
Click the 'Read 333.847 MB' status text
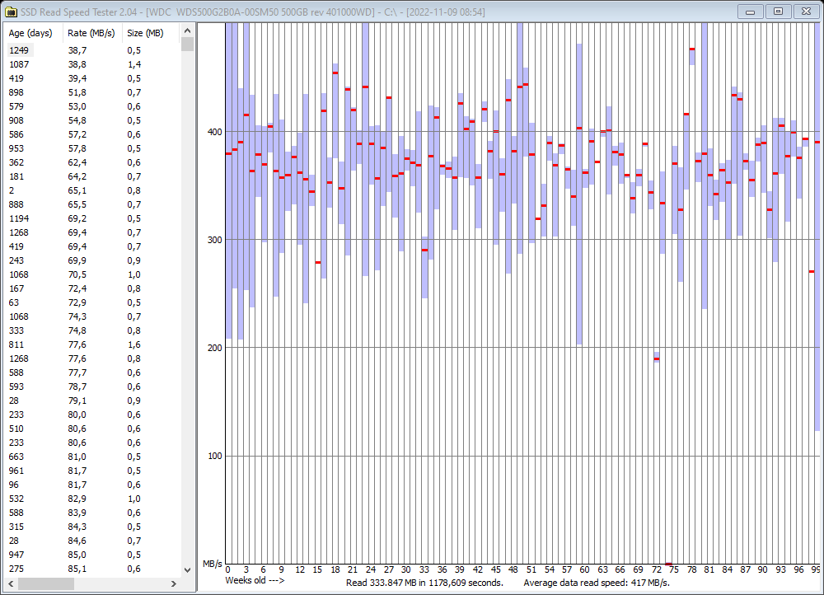tap(424, 583)
